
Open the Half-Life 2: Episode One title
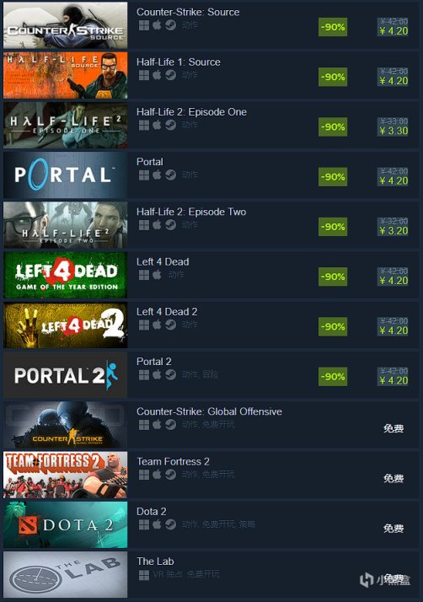tap(191, 112)
